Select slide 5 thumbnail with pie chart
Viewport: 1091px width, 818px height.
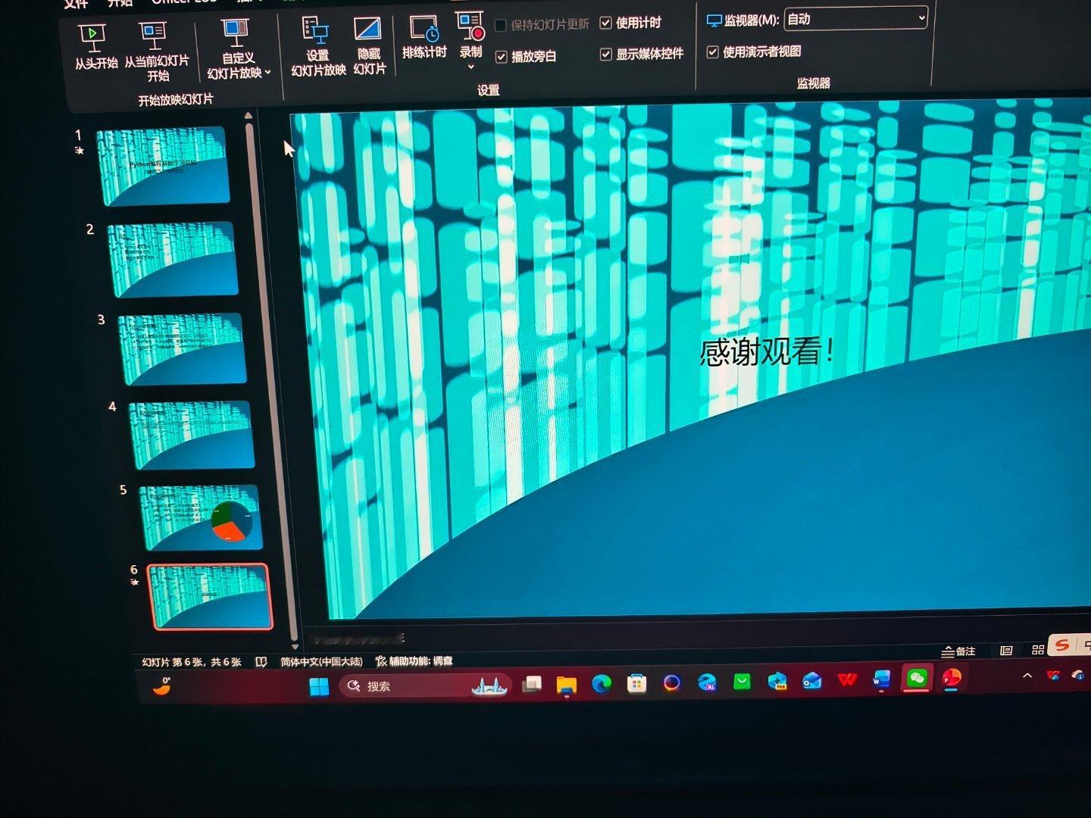point(200,517)
